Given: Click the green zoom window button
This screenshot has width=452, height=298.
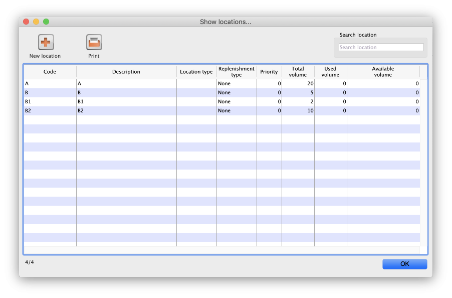Looking at the screenshot, I should tap(46, 22).
